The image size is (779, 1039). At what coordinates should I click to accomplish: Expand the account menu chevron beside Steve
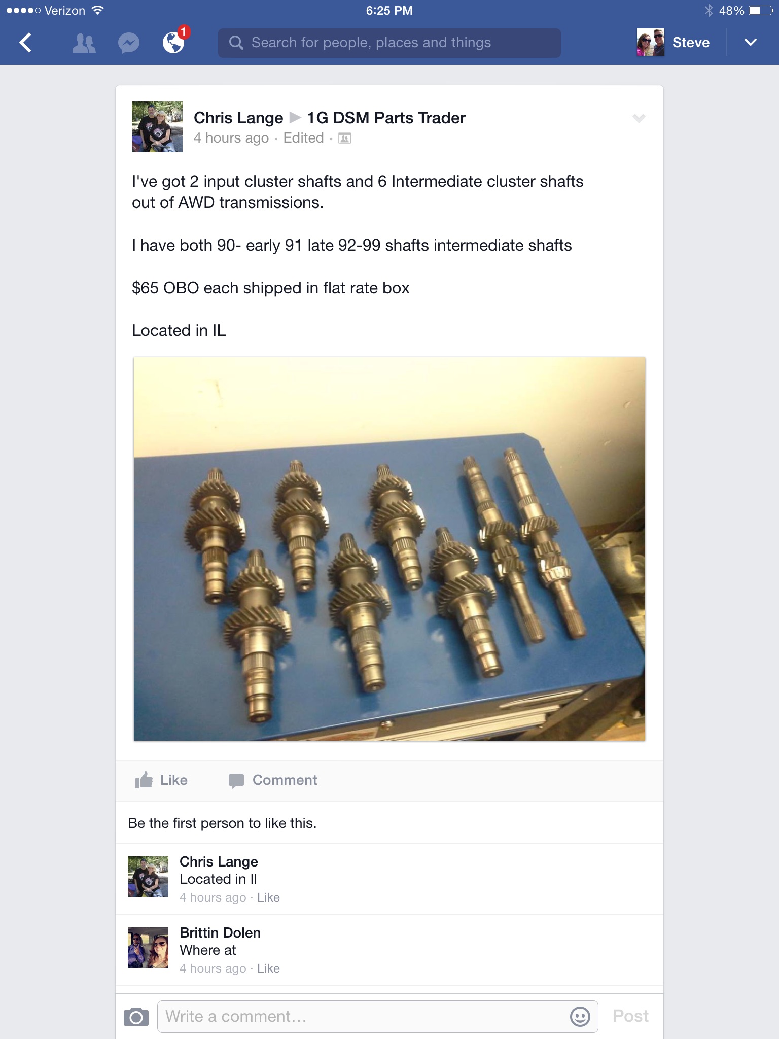(x=751, y=42)
